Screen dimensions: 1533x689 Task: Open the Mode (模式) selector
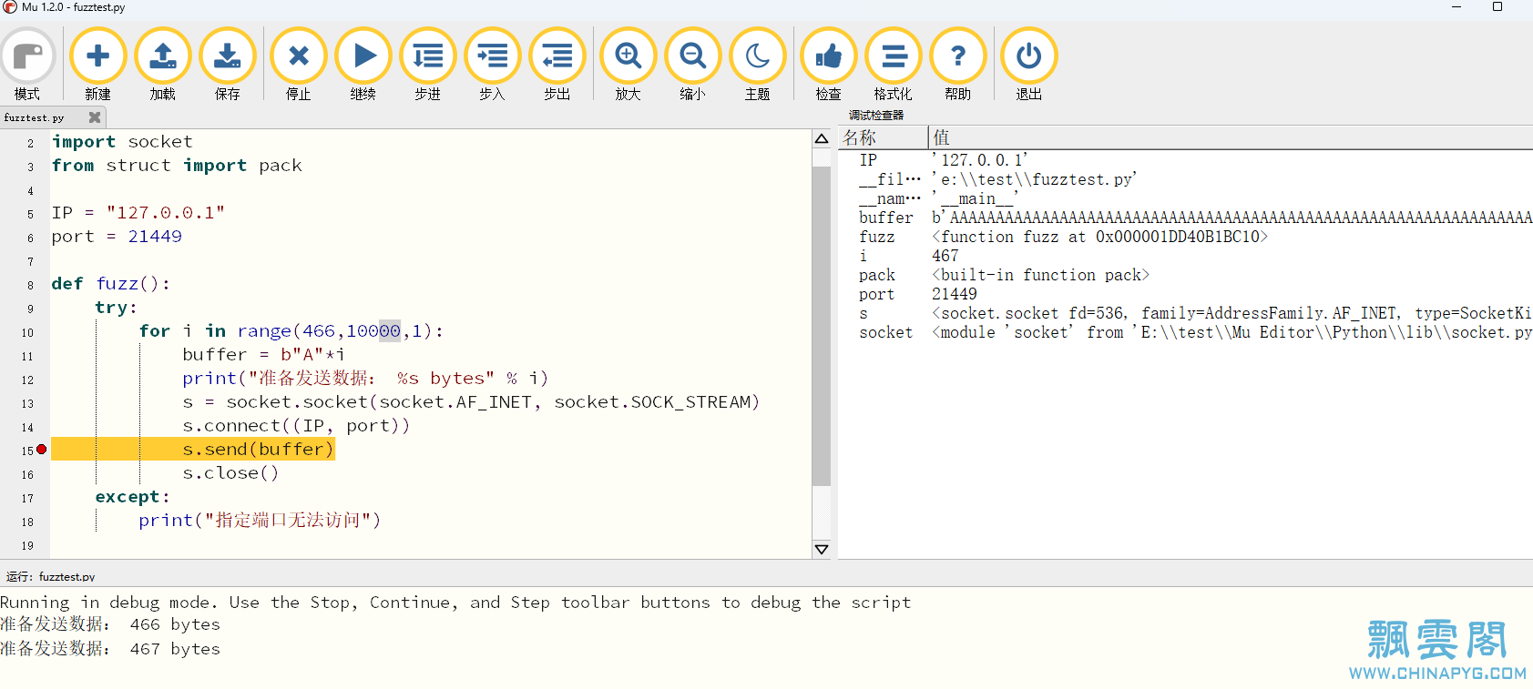point(27,64)
